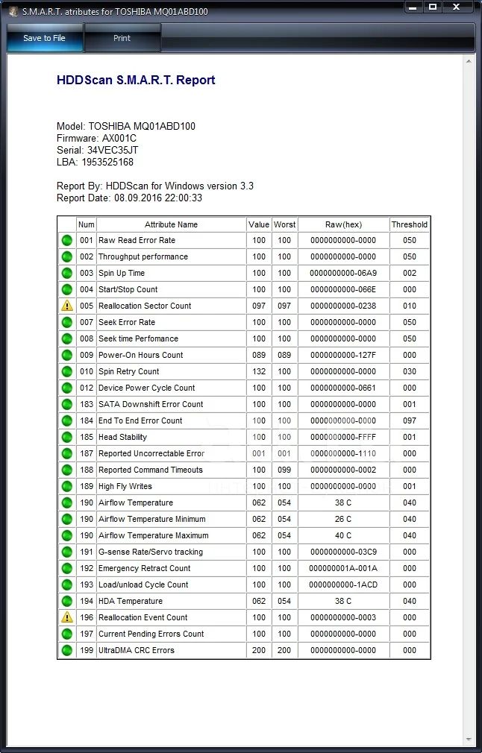Click green icon for UltraDMA CRC Errors
482x753 pixels.
pos(67,650)
